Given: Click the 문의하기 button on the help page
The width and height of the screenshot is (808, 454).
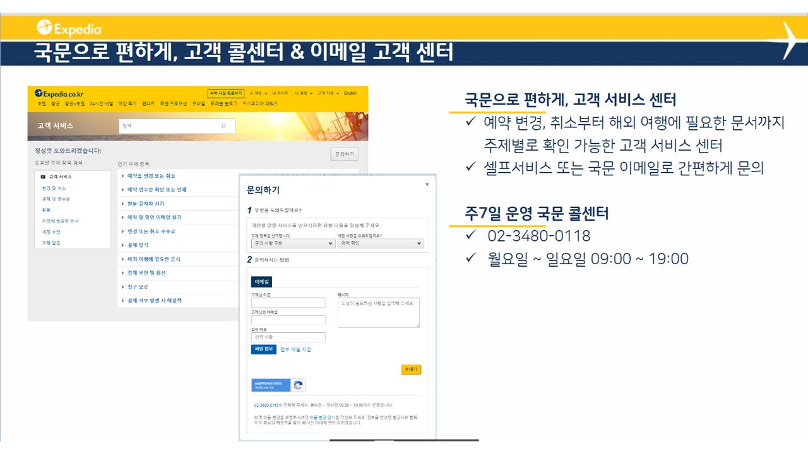Looking at the screenshot, I should click(x=345, y=154).
